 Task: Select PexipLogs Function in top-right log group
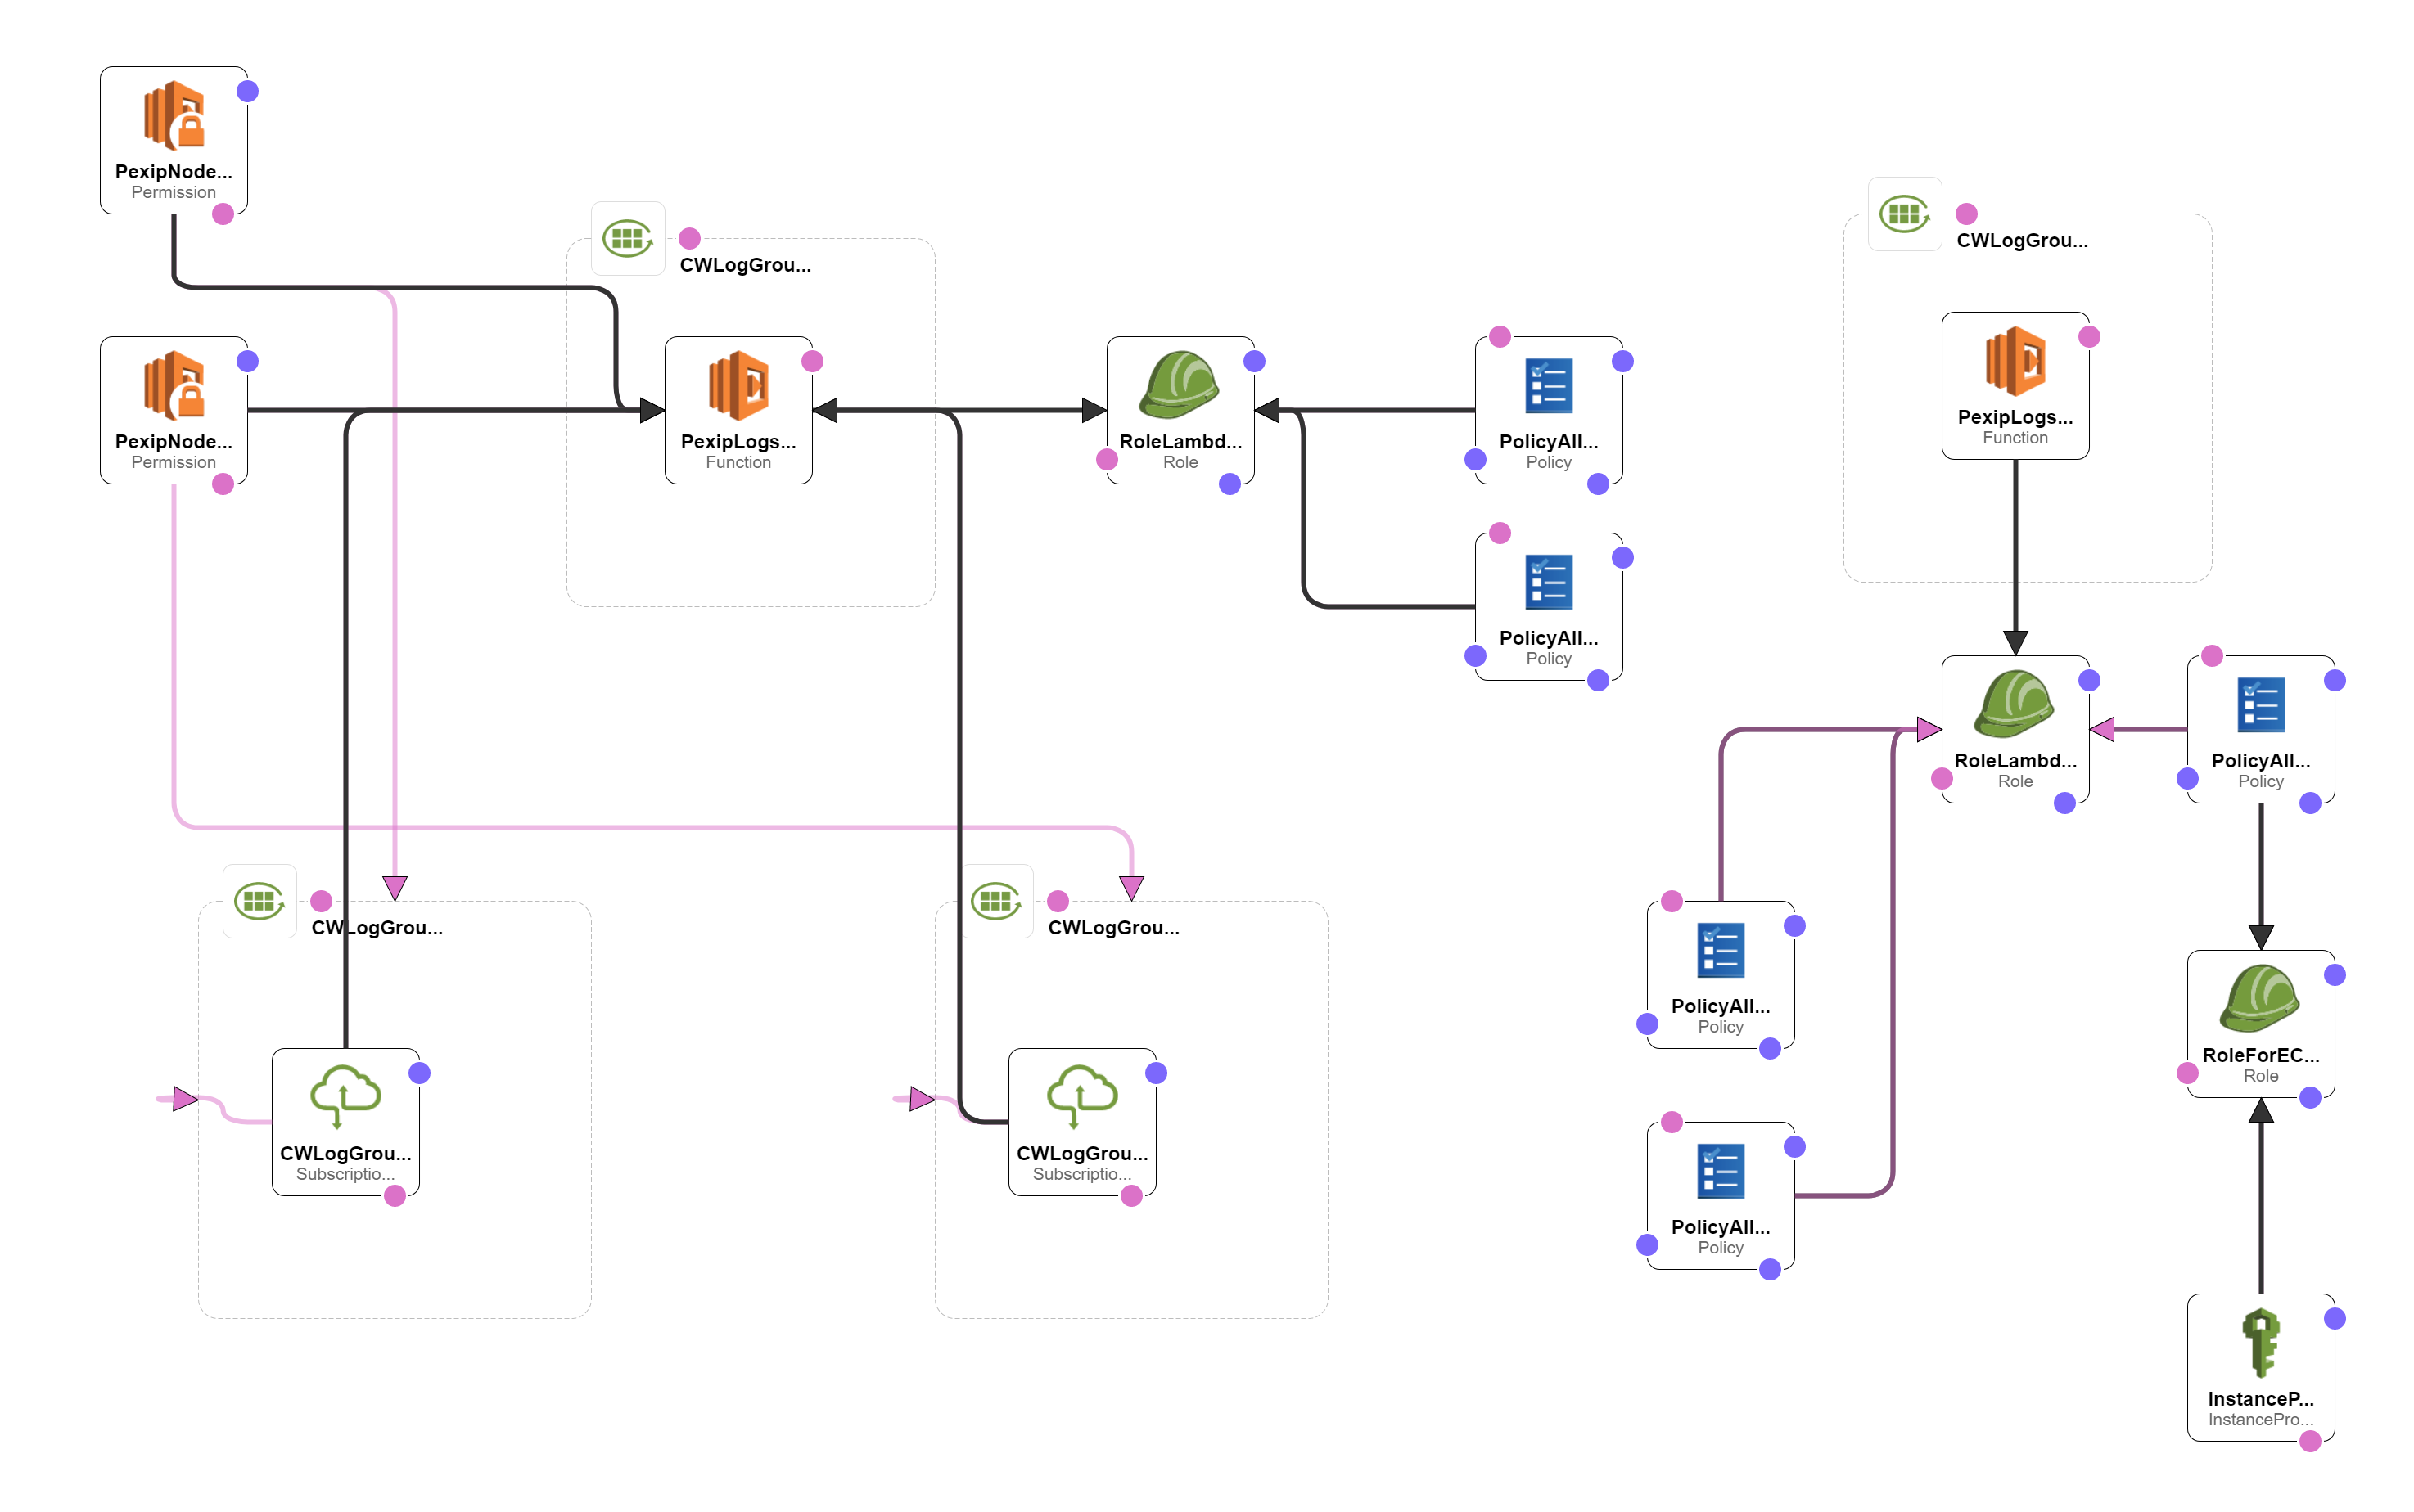pyautogui.click(x=2014, y=361)
